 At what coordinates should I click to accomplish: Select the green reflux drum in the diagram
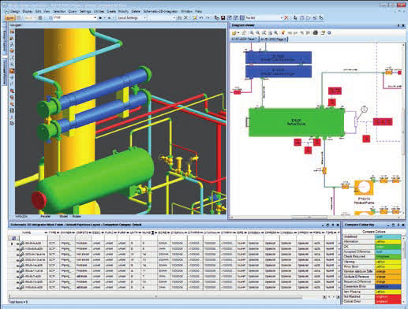tap(297, 122)
